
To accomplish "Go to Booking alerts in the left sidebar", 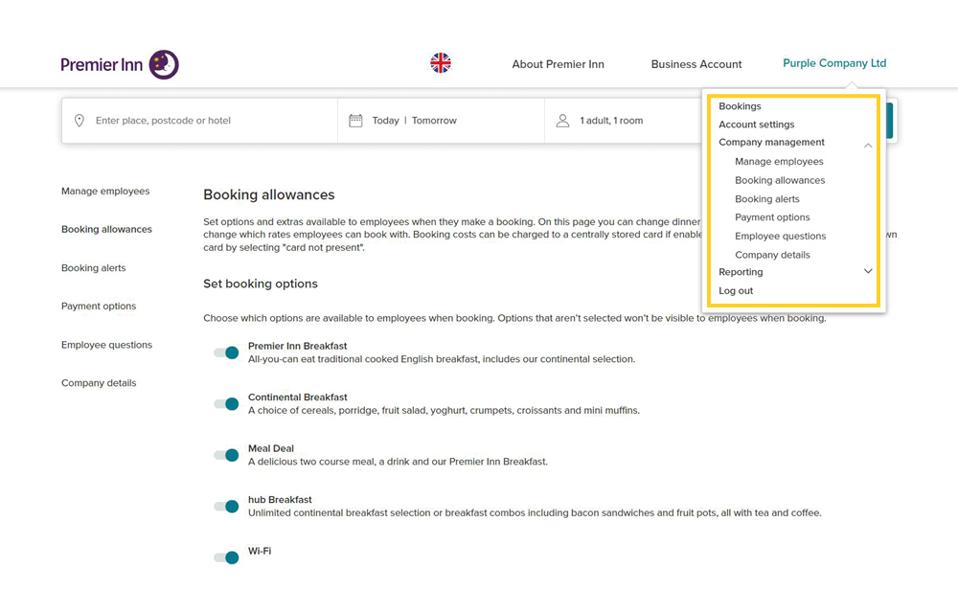I will 94,268.
